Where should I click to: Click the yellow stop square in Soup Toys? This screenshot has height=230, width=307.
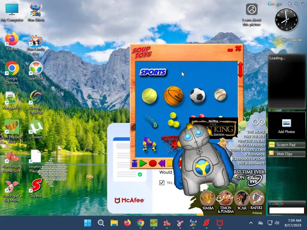[x=170, y=163]
